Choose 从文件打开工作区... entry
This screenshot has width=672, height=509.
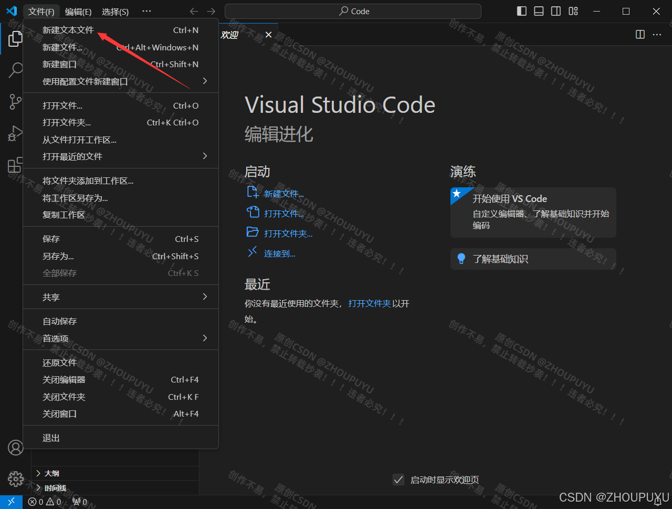(x=121, y=140)
